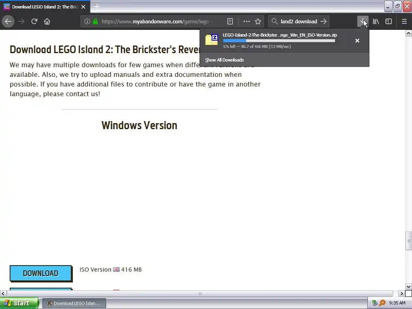Click the 'ISO Version 416 MB' text

click(111, 270)
